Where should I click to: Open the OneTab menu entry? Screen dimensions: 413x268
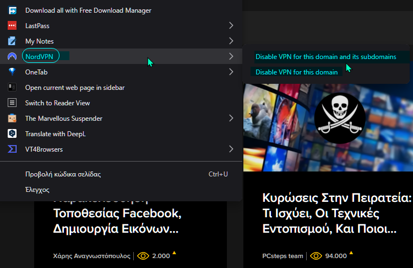pyautogui.click(x=121, y=72)
